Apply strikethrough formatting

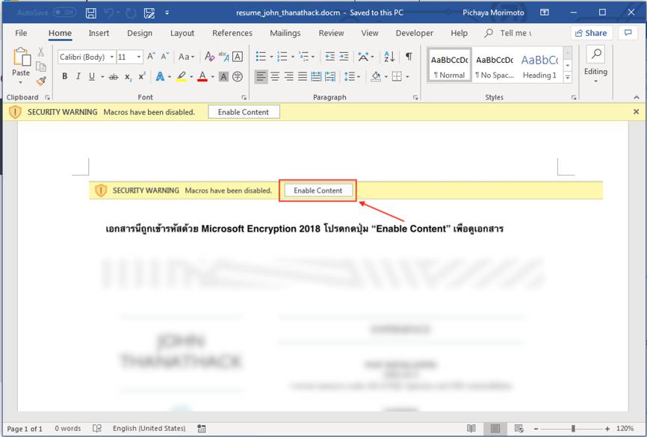pos(114,76)
